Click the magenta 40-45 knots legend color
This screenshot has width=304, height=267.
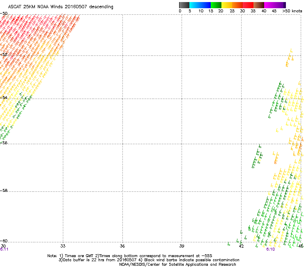click(269, 5)
